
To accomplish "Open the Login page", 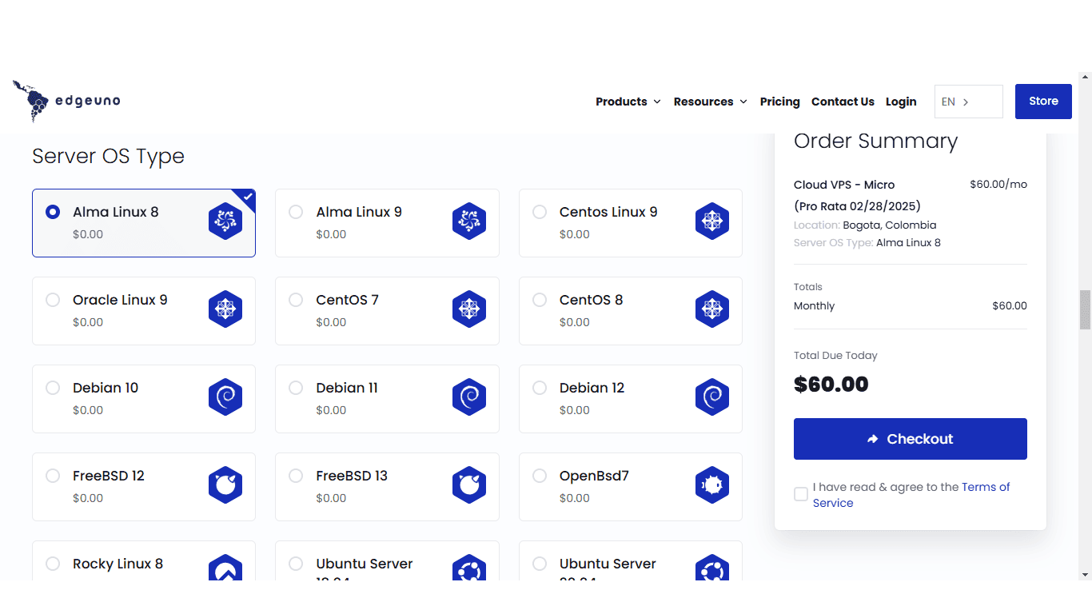I will (x=901, y=102).
